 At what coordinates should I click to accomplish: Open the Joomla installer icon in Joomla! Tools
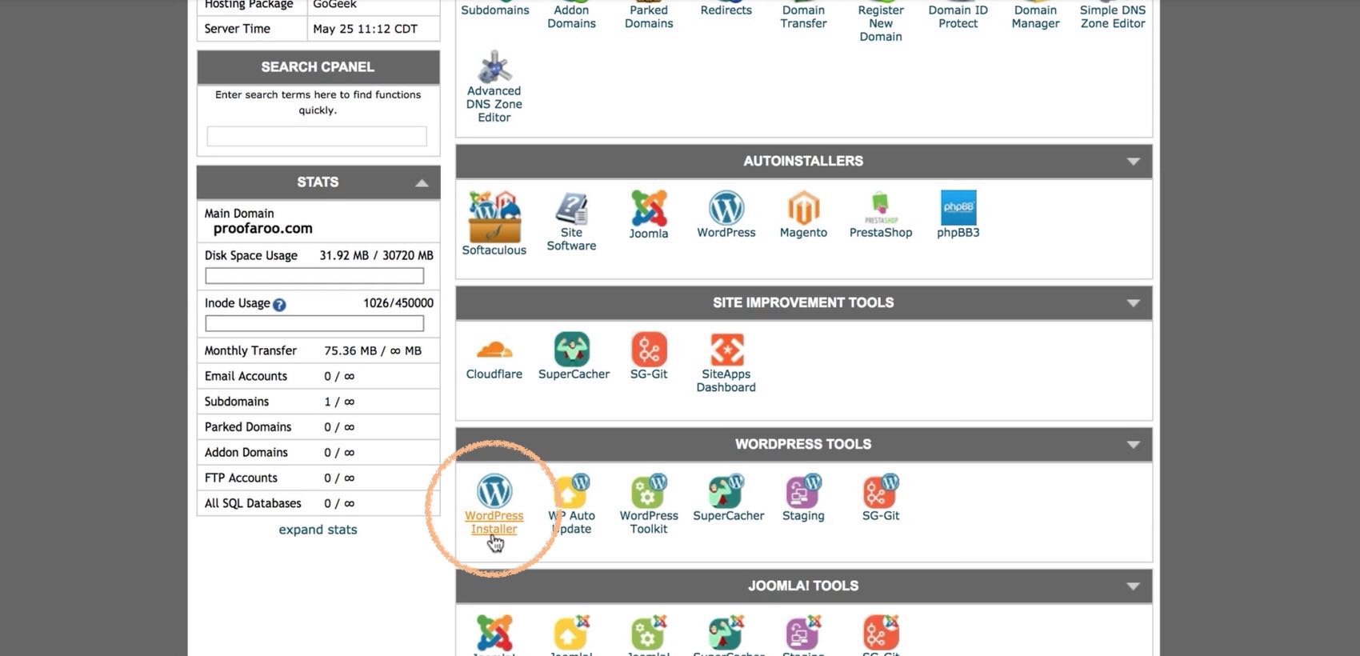(x=494, y=633)
